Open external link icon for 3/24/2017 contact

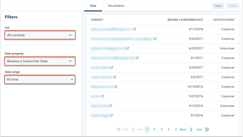coord(112,68)
